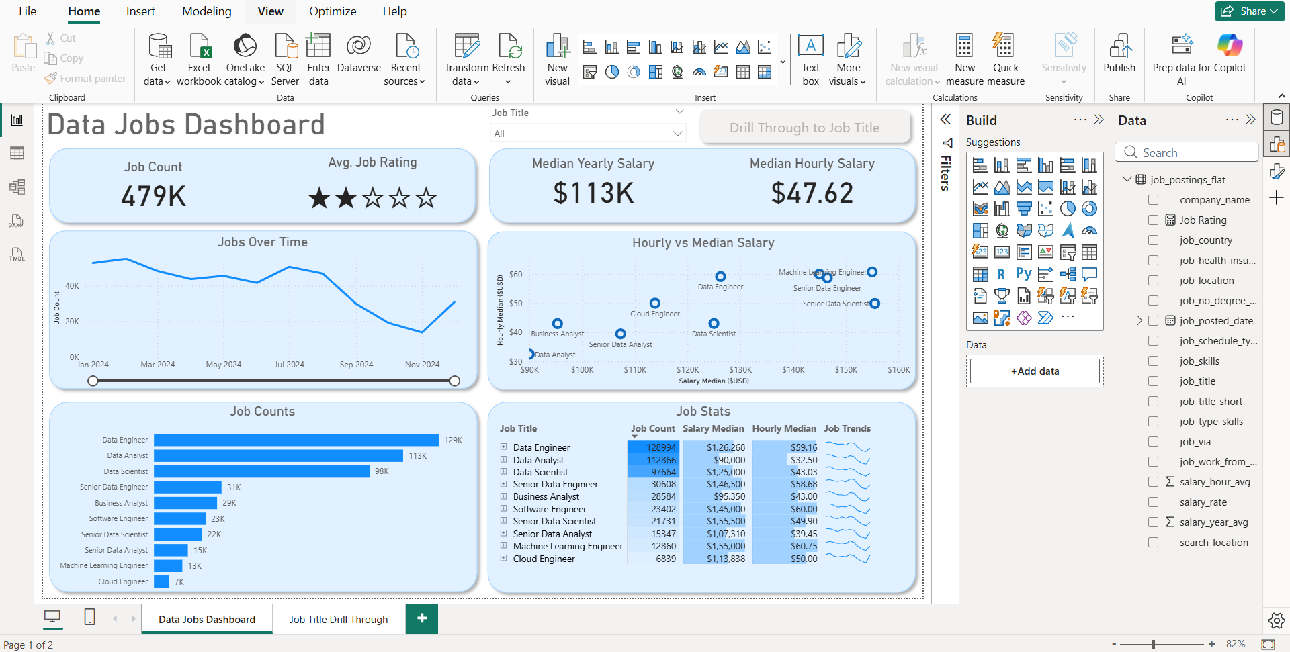1290x652 pixels.
Task: Click the zoom slider handle
Action: click(x=1153, y=644)
